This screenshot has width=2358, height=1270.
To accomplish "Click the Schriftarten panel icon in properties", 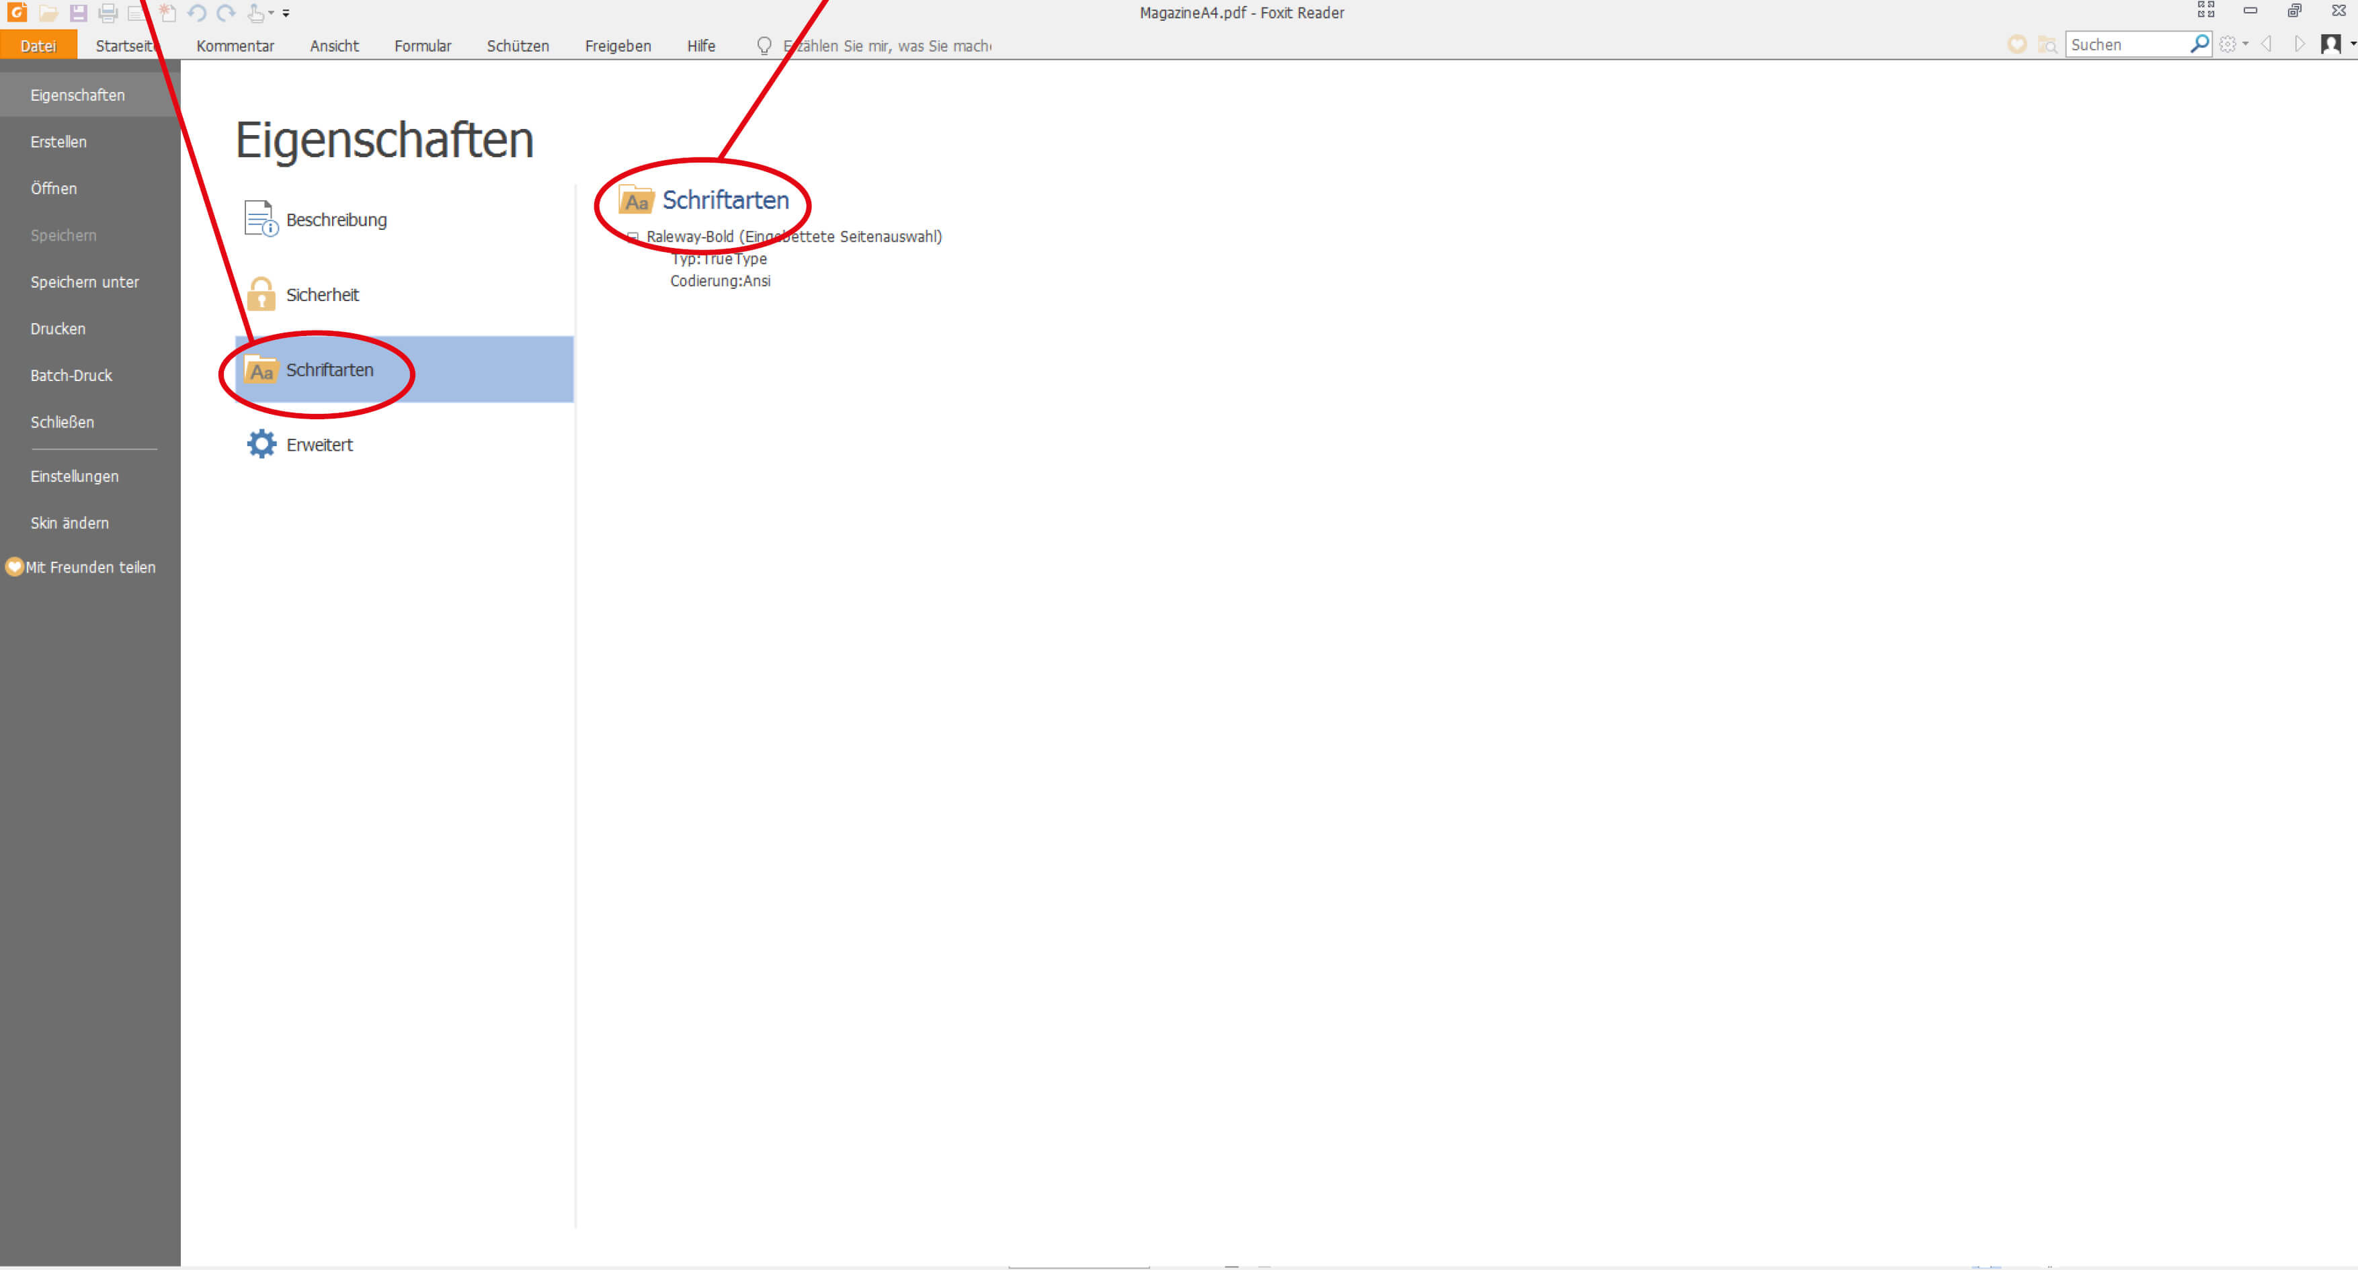I will 259,369.
